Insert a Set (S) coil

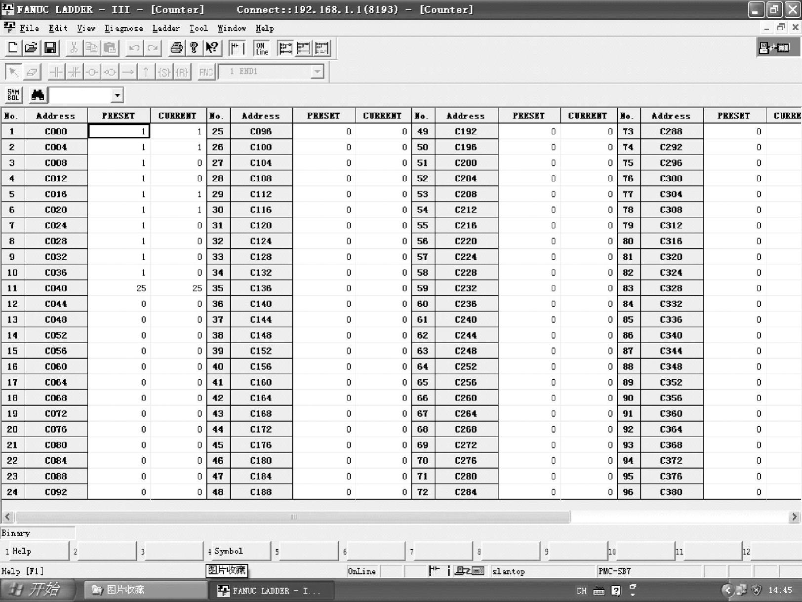coord(164,72)
